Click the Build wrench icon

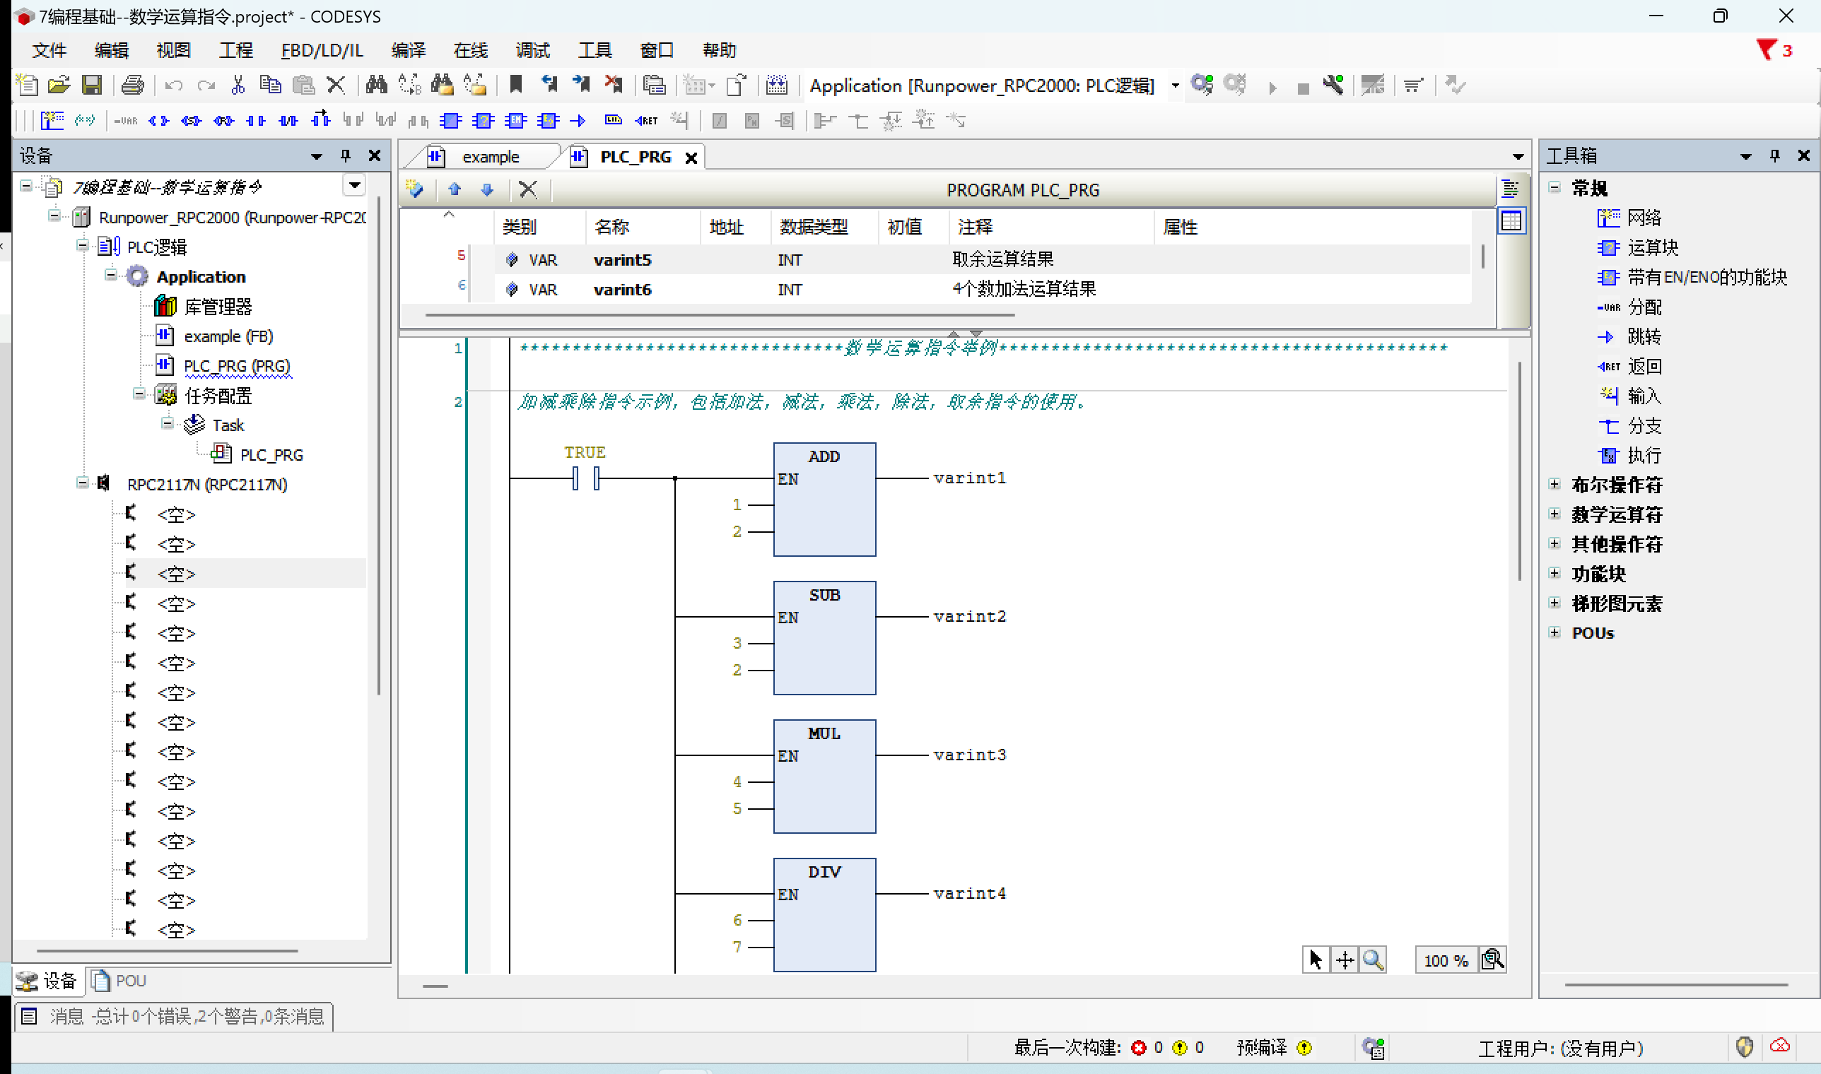click(x=1334, y=85)
